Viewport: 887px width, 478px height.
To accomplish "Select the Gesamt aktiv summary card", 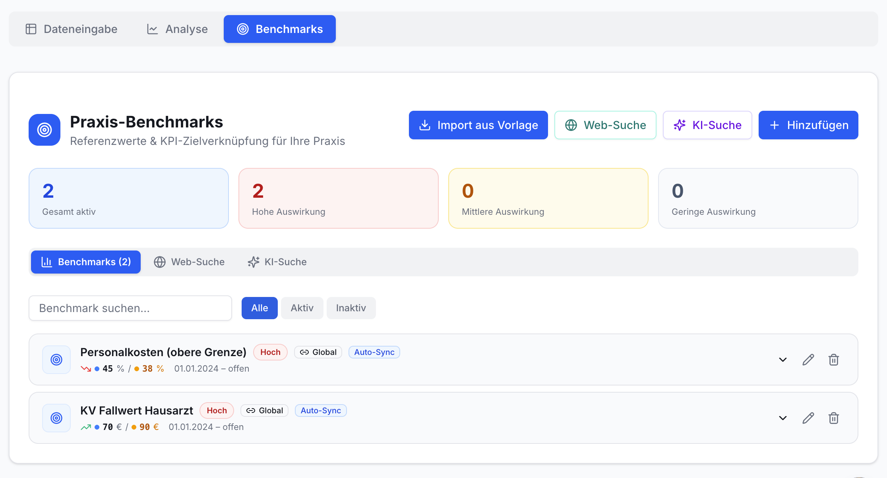I will point(129,198).
